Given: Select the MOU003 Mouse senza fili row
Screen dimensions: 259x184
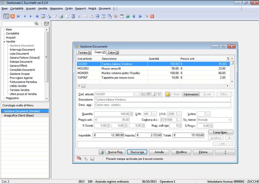Looking at the screenshot, I should pos(153,68).
